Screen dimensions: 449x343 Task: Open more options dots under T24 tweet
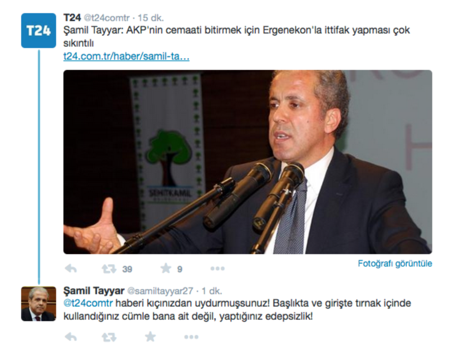218,269
